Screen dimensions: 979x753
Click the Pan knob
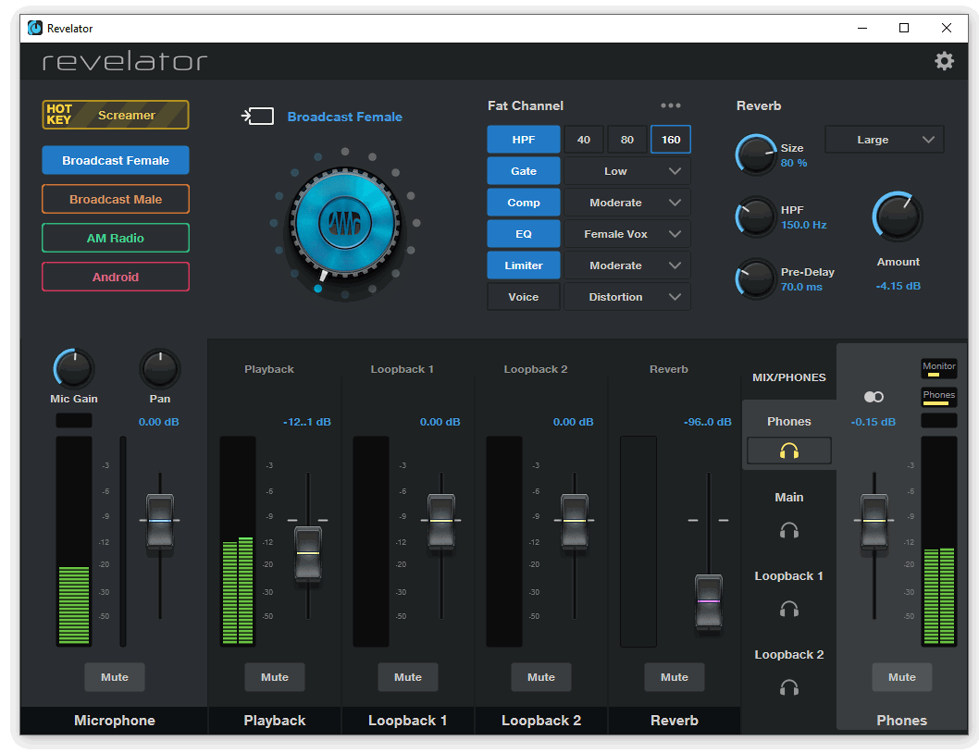tap(160, 368)
